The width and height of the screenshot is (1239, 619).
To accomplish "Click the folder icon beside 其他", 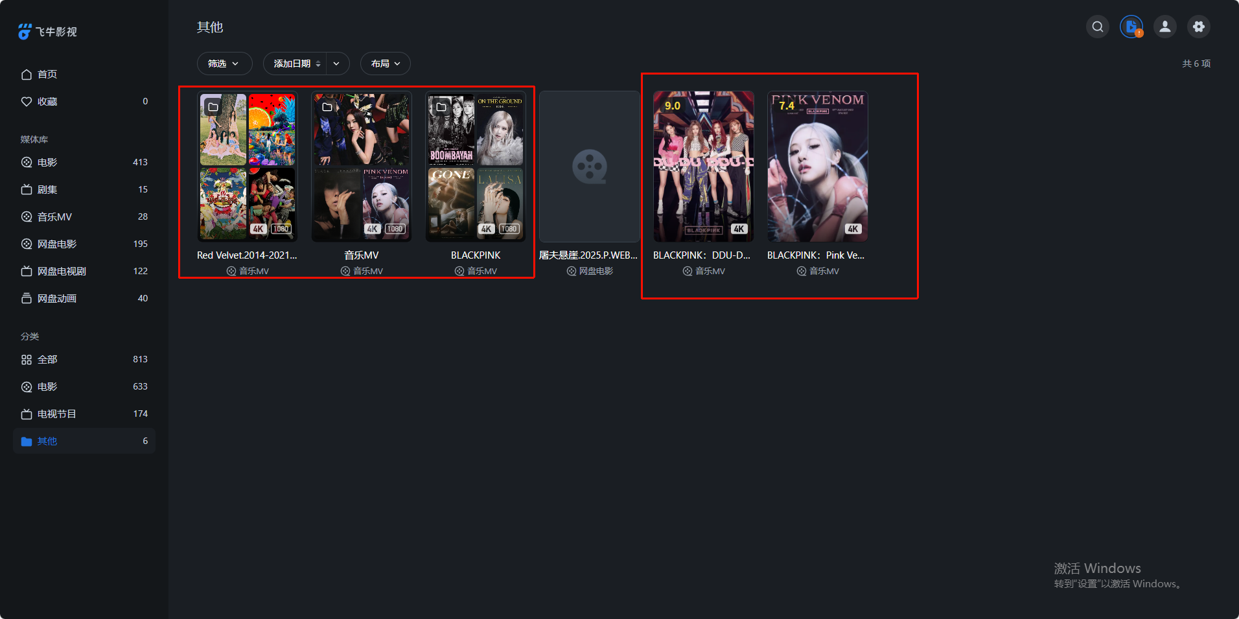I will (x=27, y=441).
